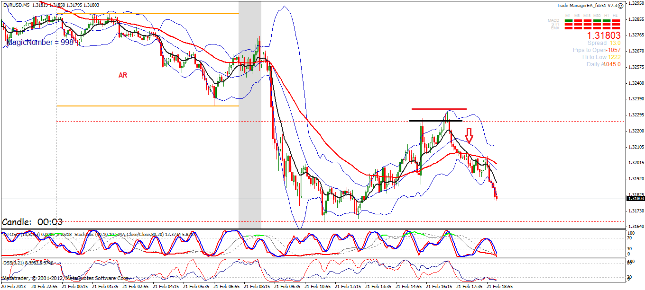
Task: Click the 1.32480 price axis label
Action: [636, 83]
